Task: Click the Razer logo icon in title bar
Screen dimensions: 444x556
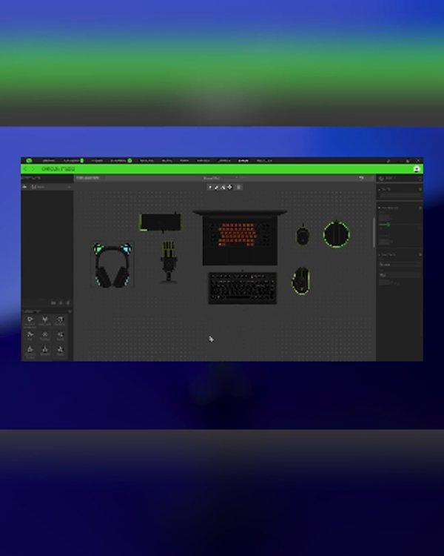Action: click(29, 161)
